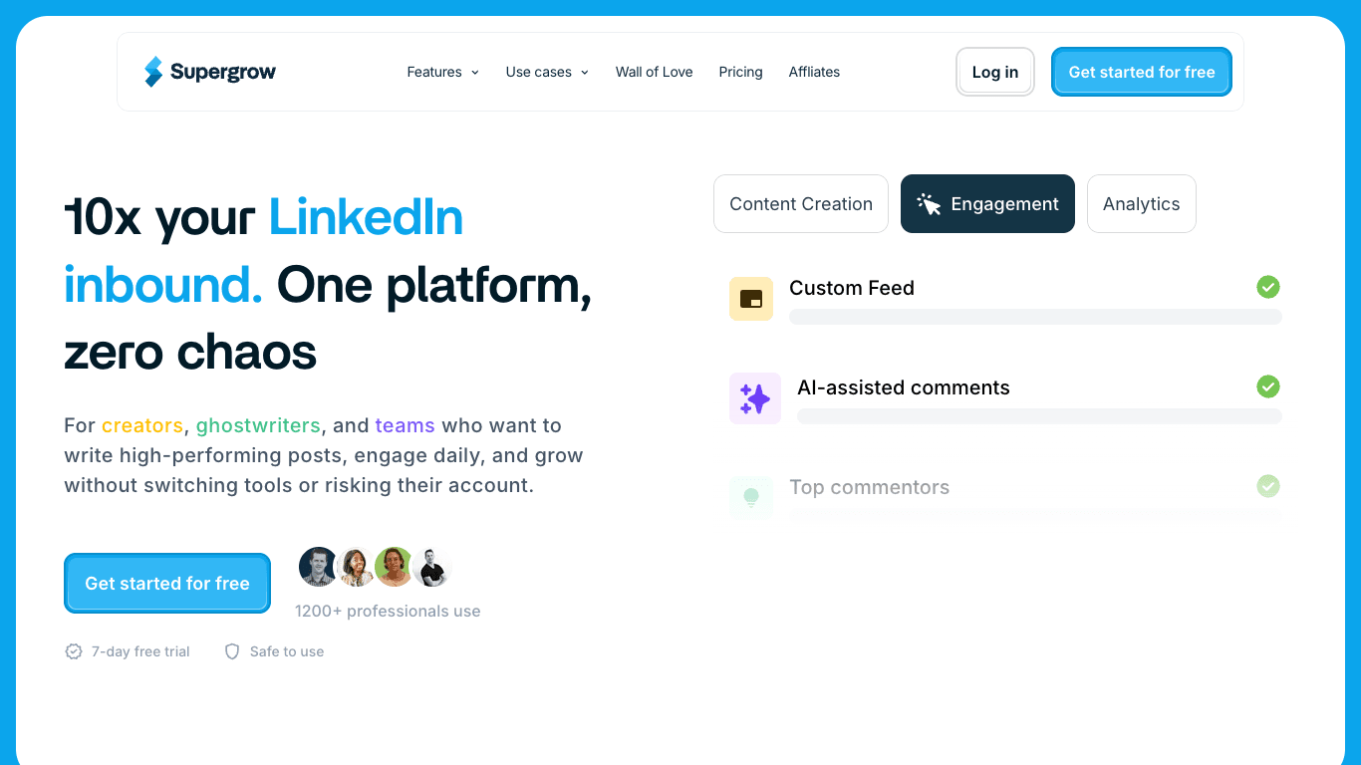Screen dimensions: 1361x765
Task: Click the green check next to Custom Feed
Action: coord(1267,287)
